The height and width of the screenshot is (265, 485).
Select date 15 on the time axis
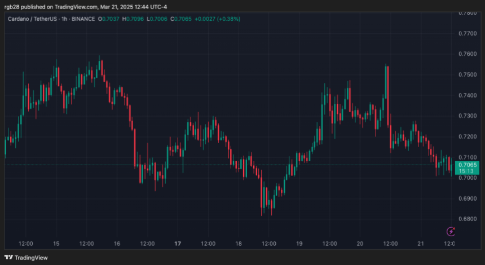(x=56, y=244)
